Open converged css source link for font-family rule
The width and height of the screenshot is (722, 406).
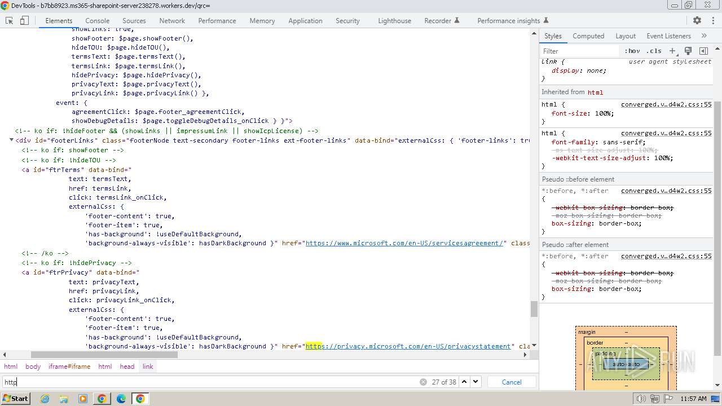point(666,133)
